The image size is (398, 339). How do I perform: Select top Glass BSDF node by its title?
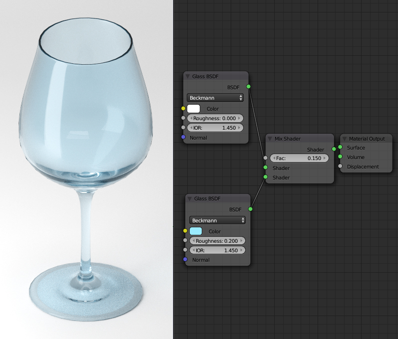pyautogui.click(x=205, y=76)
